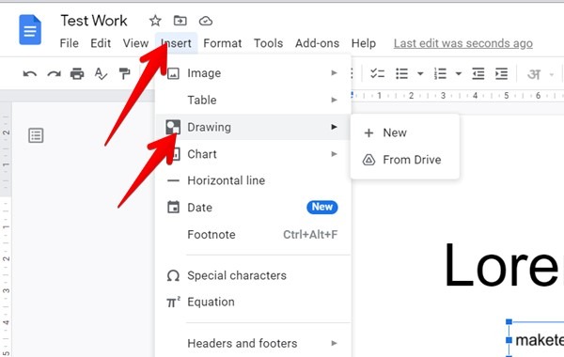Star the Test Work document

tap(155, 21)
